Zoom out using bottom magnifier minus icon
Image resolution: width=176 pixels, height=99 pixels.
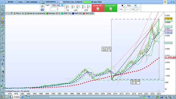[x=166, y=97]
